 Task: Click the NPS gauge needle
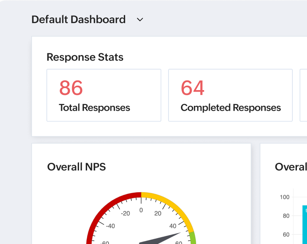pos(160,239)
